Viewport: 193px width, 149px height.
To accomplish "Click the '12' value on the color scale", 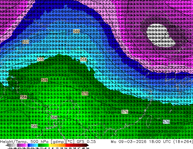I will point(57,148).
